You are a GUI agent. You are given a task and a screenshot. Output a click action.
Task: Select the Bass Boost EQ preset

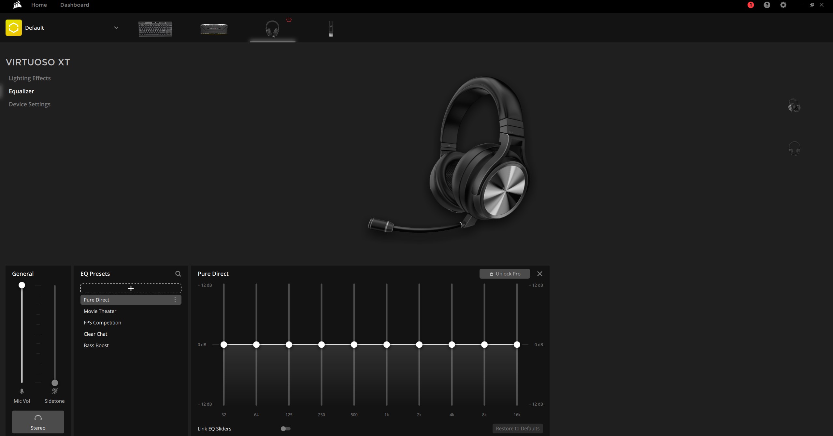[x=96, y=345]
